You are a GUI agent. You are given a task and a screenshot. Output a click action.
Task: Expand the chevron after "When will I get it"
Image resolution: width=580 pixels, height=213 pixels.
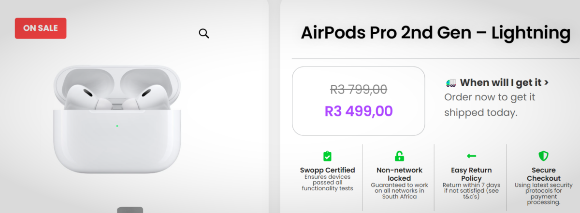[x=546, y=83]
